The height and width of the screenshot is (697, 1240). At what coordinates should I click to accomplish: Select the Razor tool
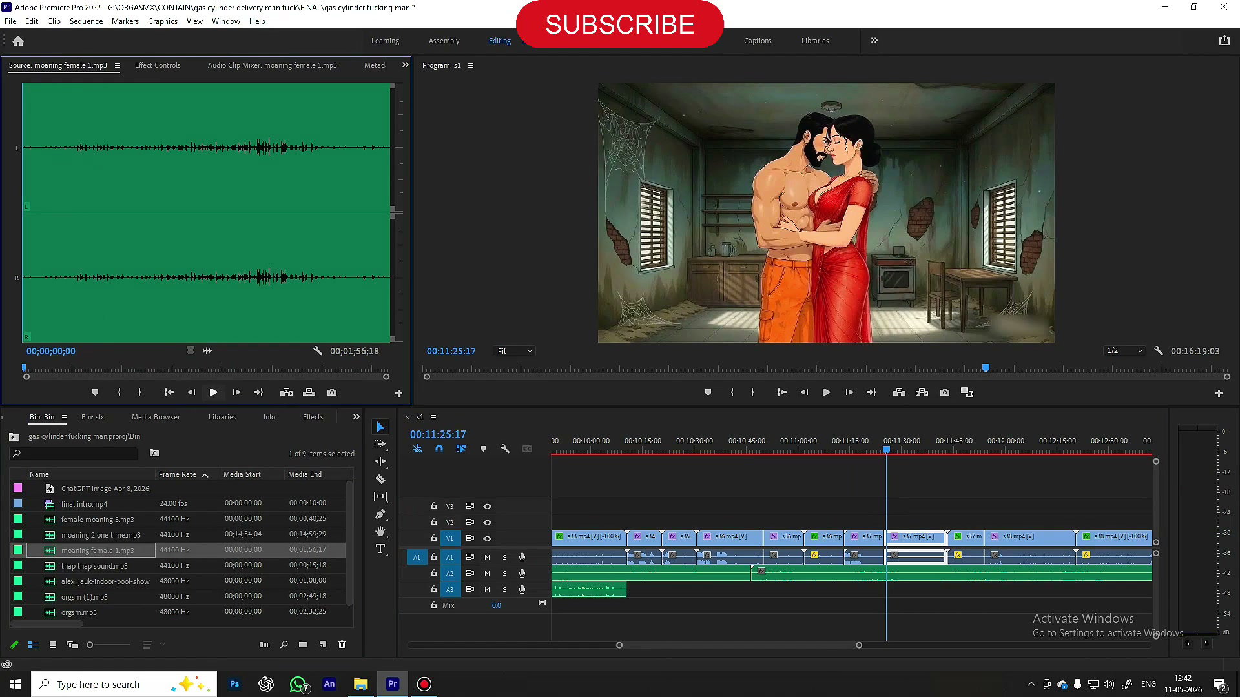(380, 480)
